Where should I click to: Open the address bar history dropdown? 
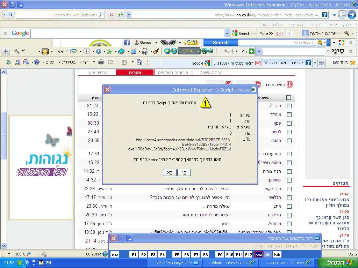click(x=129, y=15)
